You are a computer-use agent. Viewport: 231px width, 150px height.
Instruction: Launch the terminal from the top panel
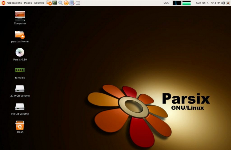pos(55,3)
